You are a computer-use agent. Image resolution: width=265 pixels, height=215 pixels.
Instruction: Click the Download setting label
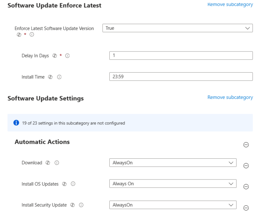(x=32, y=163)
